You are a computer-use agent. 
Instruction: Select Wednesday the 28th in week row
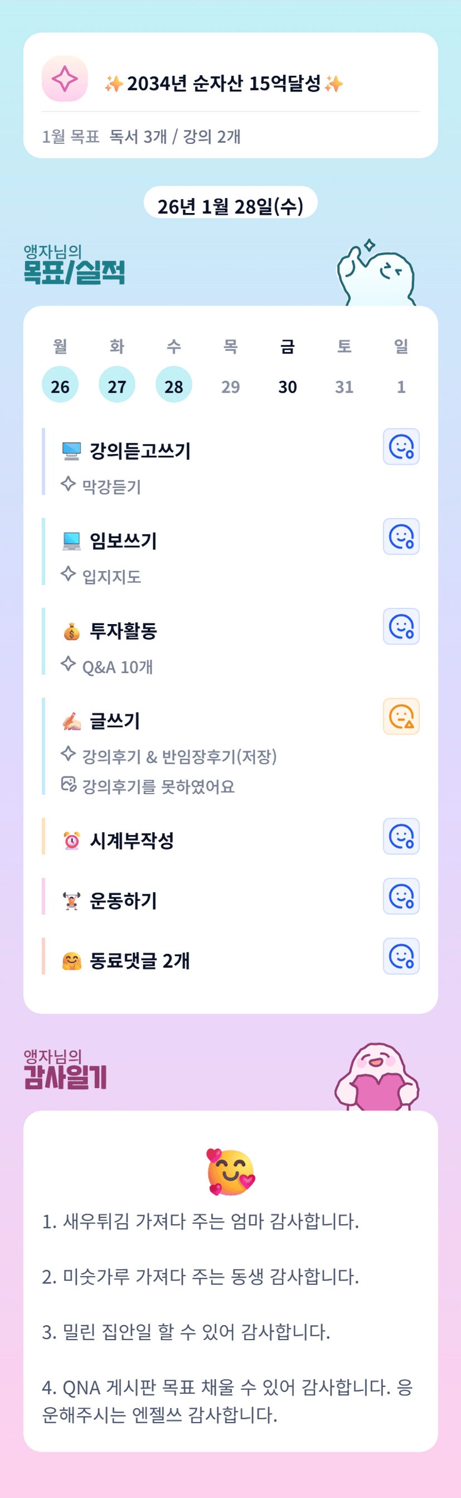[x=174, y=385]
